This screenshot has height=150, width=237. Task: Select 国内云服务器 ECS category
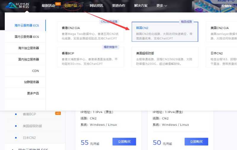tap(25, 37)
